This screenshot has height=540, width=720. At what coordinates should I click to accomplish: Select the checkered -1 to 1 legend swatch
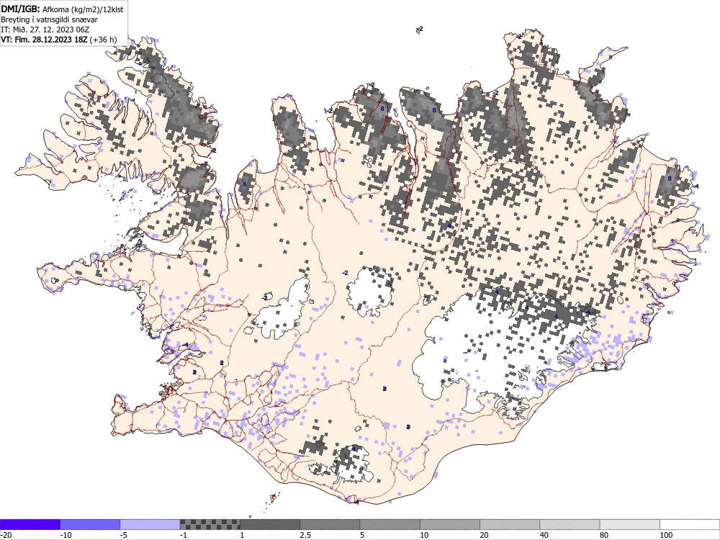pos(210,524)
